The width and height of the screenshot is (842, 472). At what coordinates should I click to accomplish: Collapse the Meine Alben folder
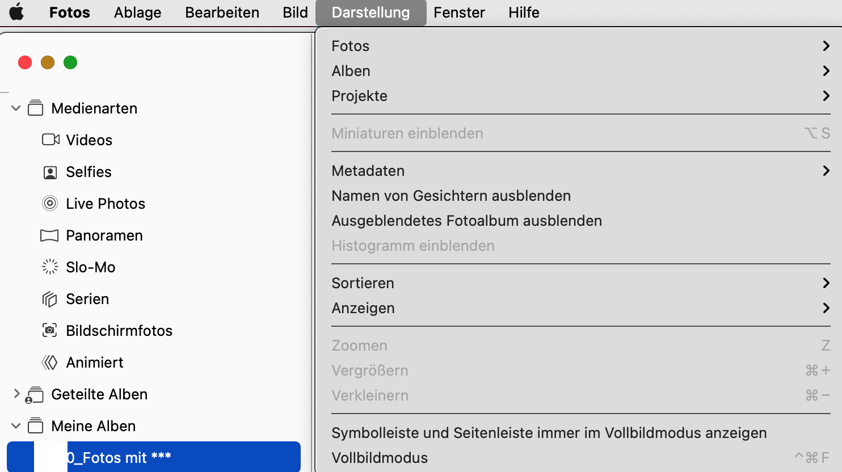16,425
